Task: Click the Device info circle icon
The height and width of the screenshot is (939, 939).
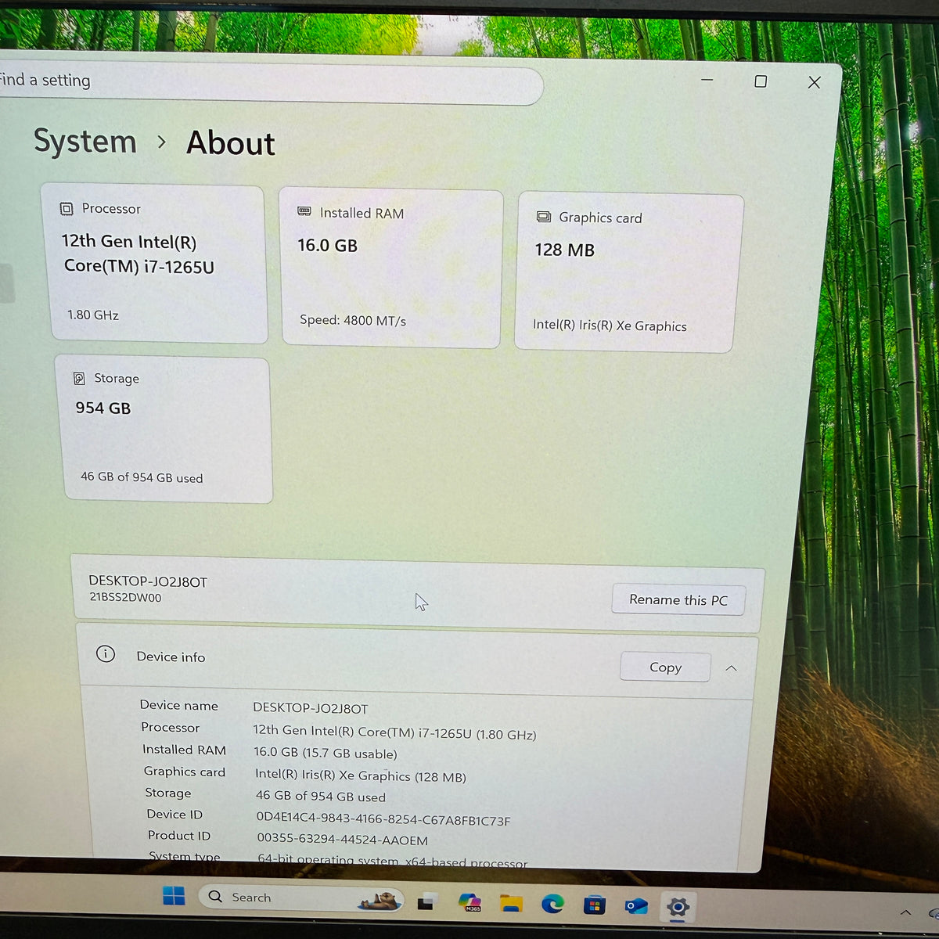Action: point(106,654)
